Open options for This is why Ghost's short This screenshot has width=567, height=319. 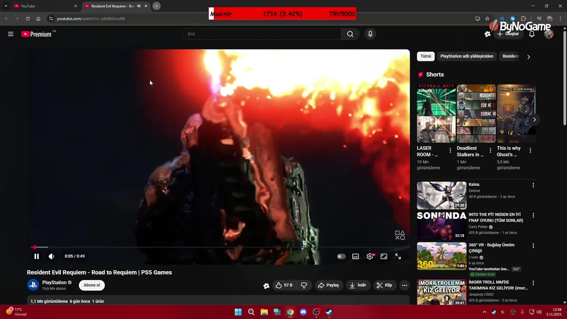[x=530, y=151]
